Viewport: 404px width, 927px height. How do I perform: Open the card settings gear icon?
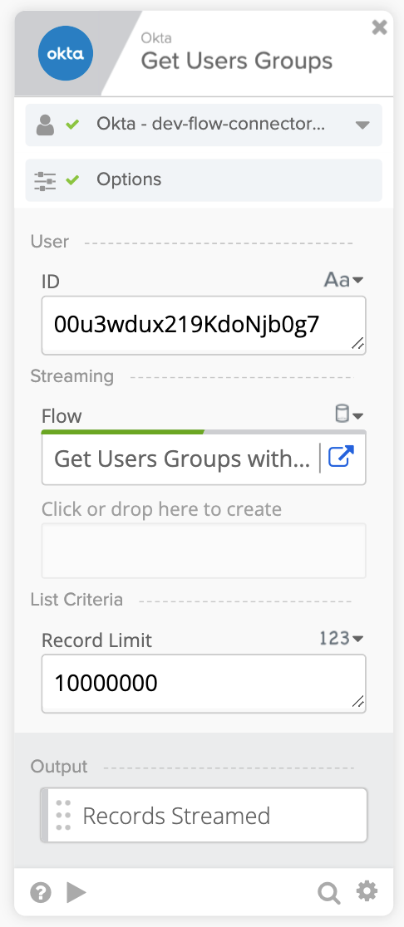click(x=367, y=891)
